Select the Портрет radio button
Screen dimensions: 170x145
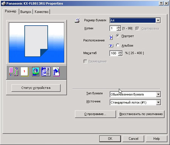(x=117, y=36)
